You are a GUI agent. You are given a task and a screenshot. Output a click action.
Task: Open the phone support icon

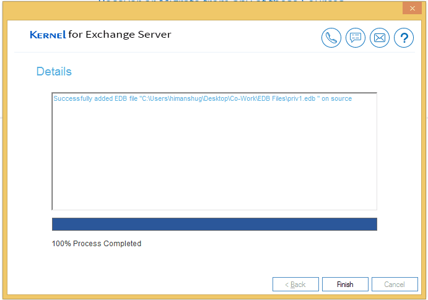331,38
